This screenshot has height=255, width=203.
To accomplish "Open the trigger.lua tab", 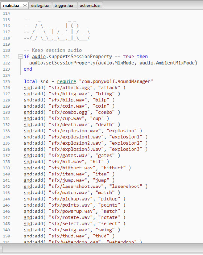I will coord(64,6).
